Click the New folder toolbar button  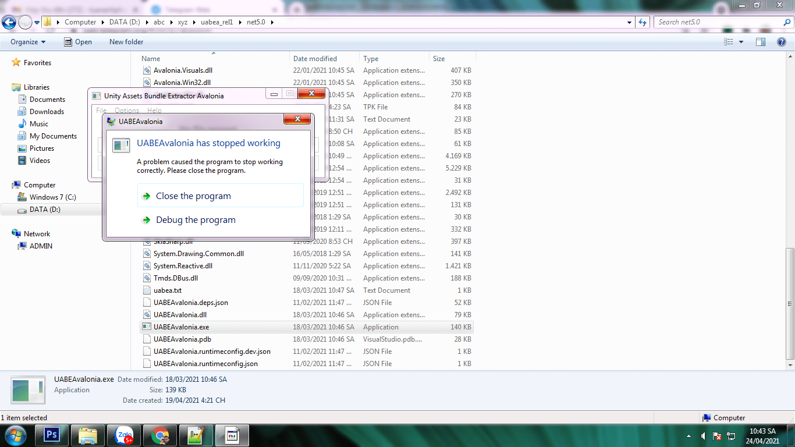click(x=126, y=42)
